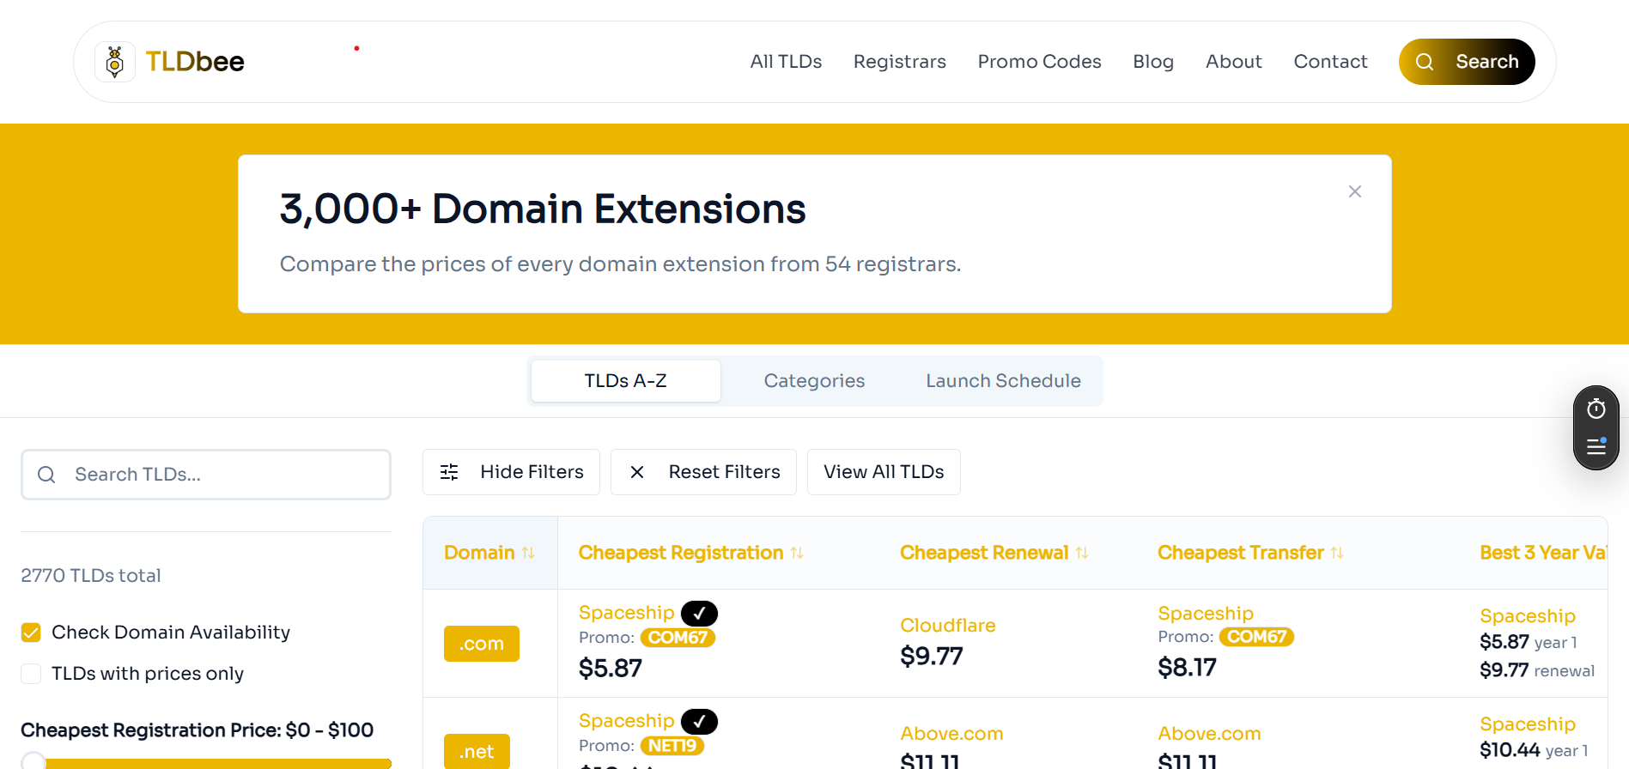Click the TLDbee bee logo icon
This screenshot has width=1629, height=769.
(x=115, y=62)
